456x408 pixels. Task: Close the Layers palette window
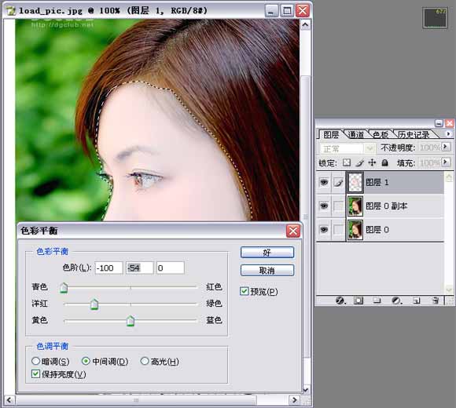(449, 123)
